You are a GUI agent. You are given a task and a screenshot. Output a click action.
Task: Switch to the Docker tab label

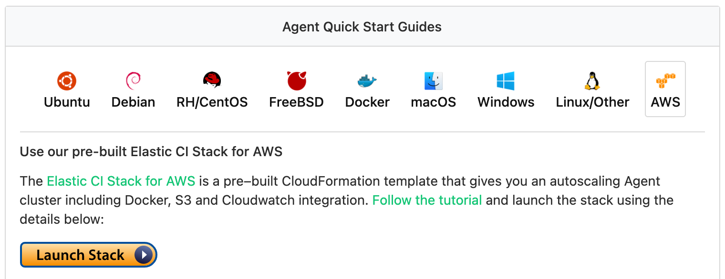click(367, 102)
